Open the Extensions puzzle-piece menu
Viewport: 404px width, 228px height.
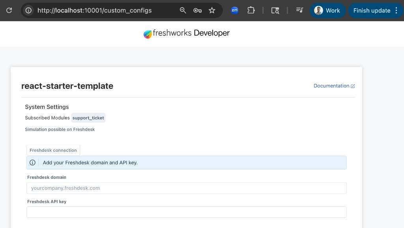pyautogui.click(x=251, y=10)
